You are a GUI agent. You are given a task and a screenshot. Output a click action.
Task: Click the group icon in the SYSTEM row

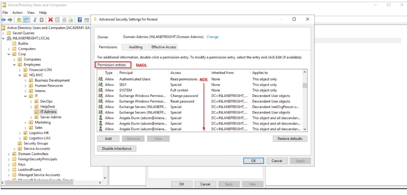click(101, 90)
